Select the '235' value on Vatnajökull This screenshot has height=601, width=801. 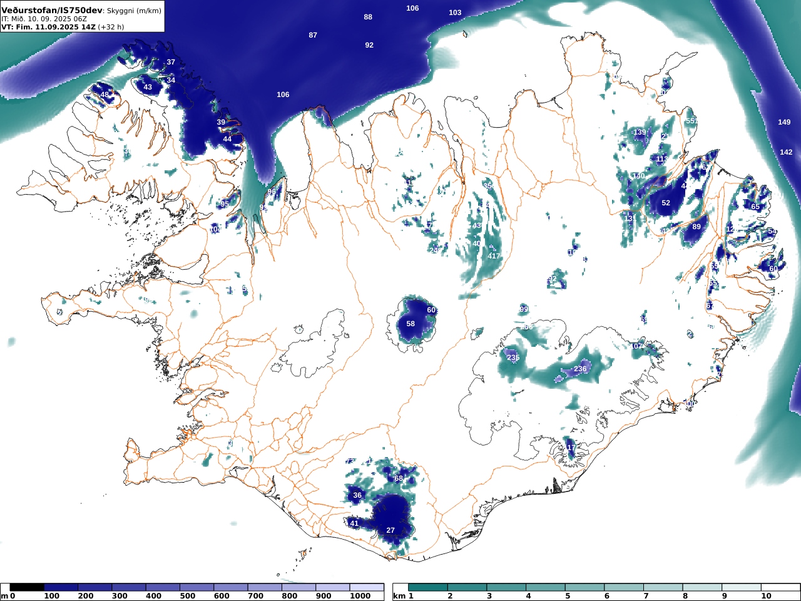point(513,357)
